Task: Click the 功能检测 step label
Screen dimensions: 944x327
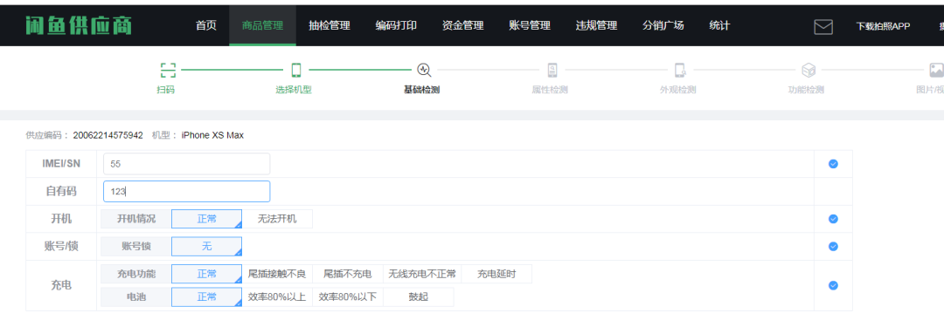Action: tap(806, 90)
